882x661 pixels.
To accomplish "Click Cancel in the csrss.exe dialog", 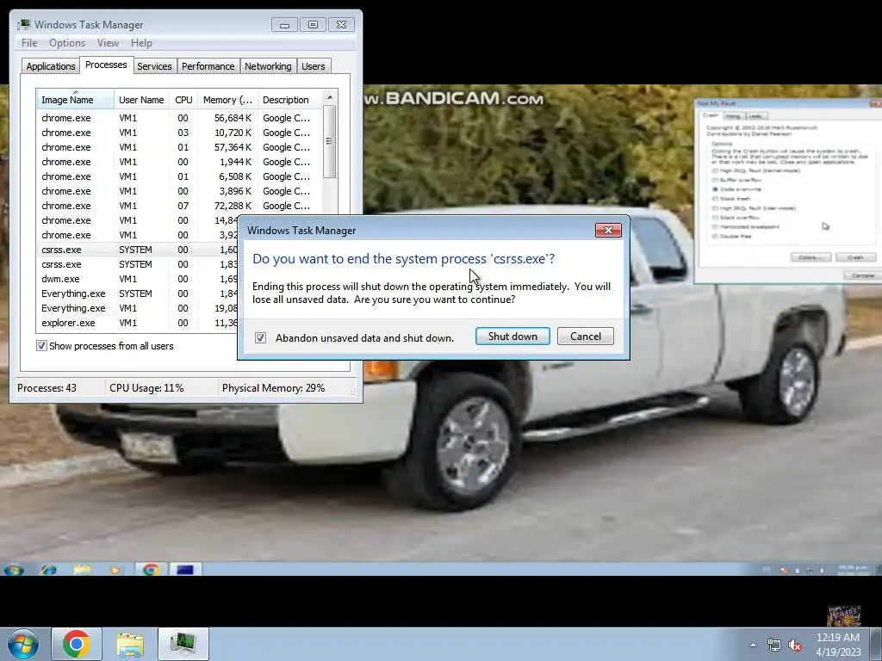I will point(586,337).
